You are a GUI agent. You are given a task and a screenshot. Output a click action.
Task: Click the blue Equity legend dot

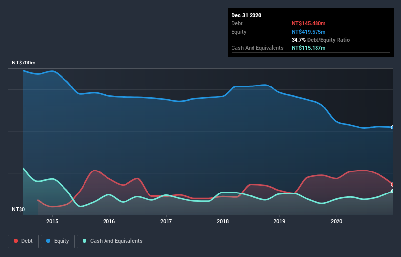(48, 241)
